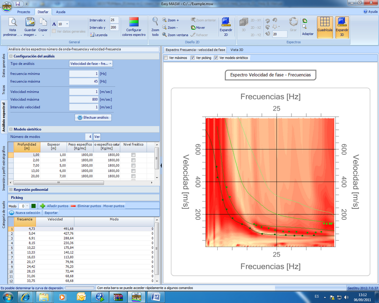The width and height of the screenshot is (379, 303).
Task: Switch to Vista 3D tab
Action: [236, 50]
